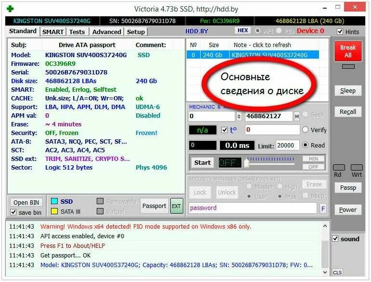This screenshot has width=371, height=282.
Task: Toggle the save bin checkbox
Action: coord(13,212)
